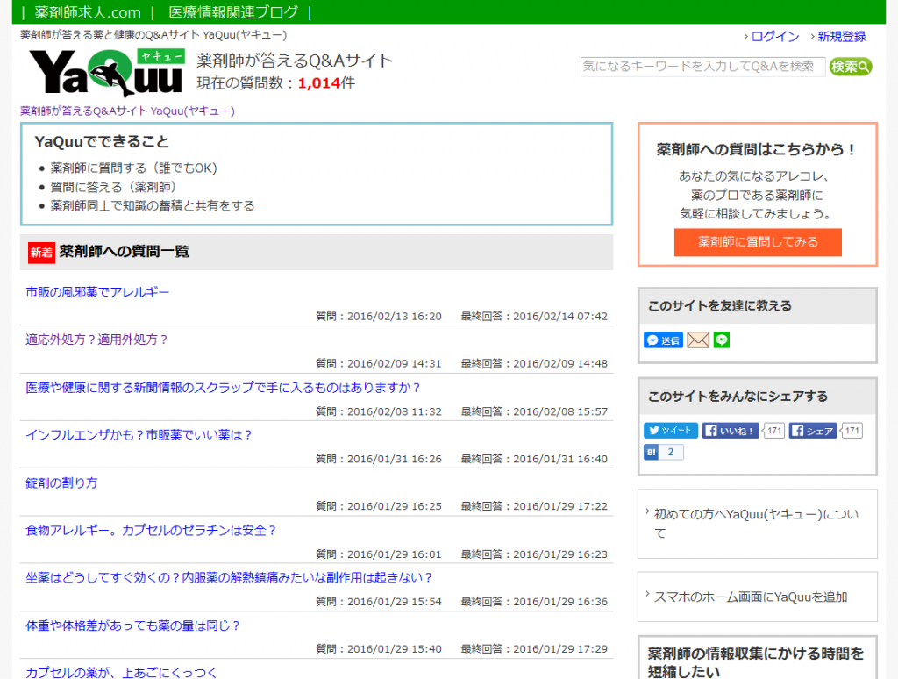This screenshot has width=898, height=679.
Task: Click the YaQuu orca logo
Action: [107, 73]
